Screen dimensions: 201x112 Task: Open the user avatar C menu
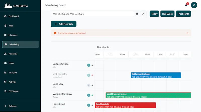coord(194,5)
